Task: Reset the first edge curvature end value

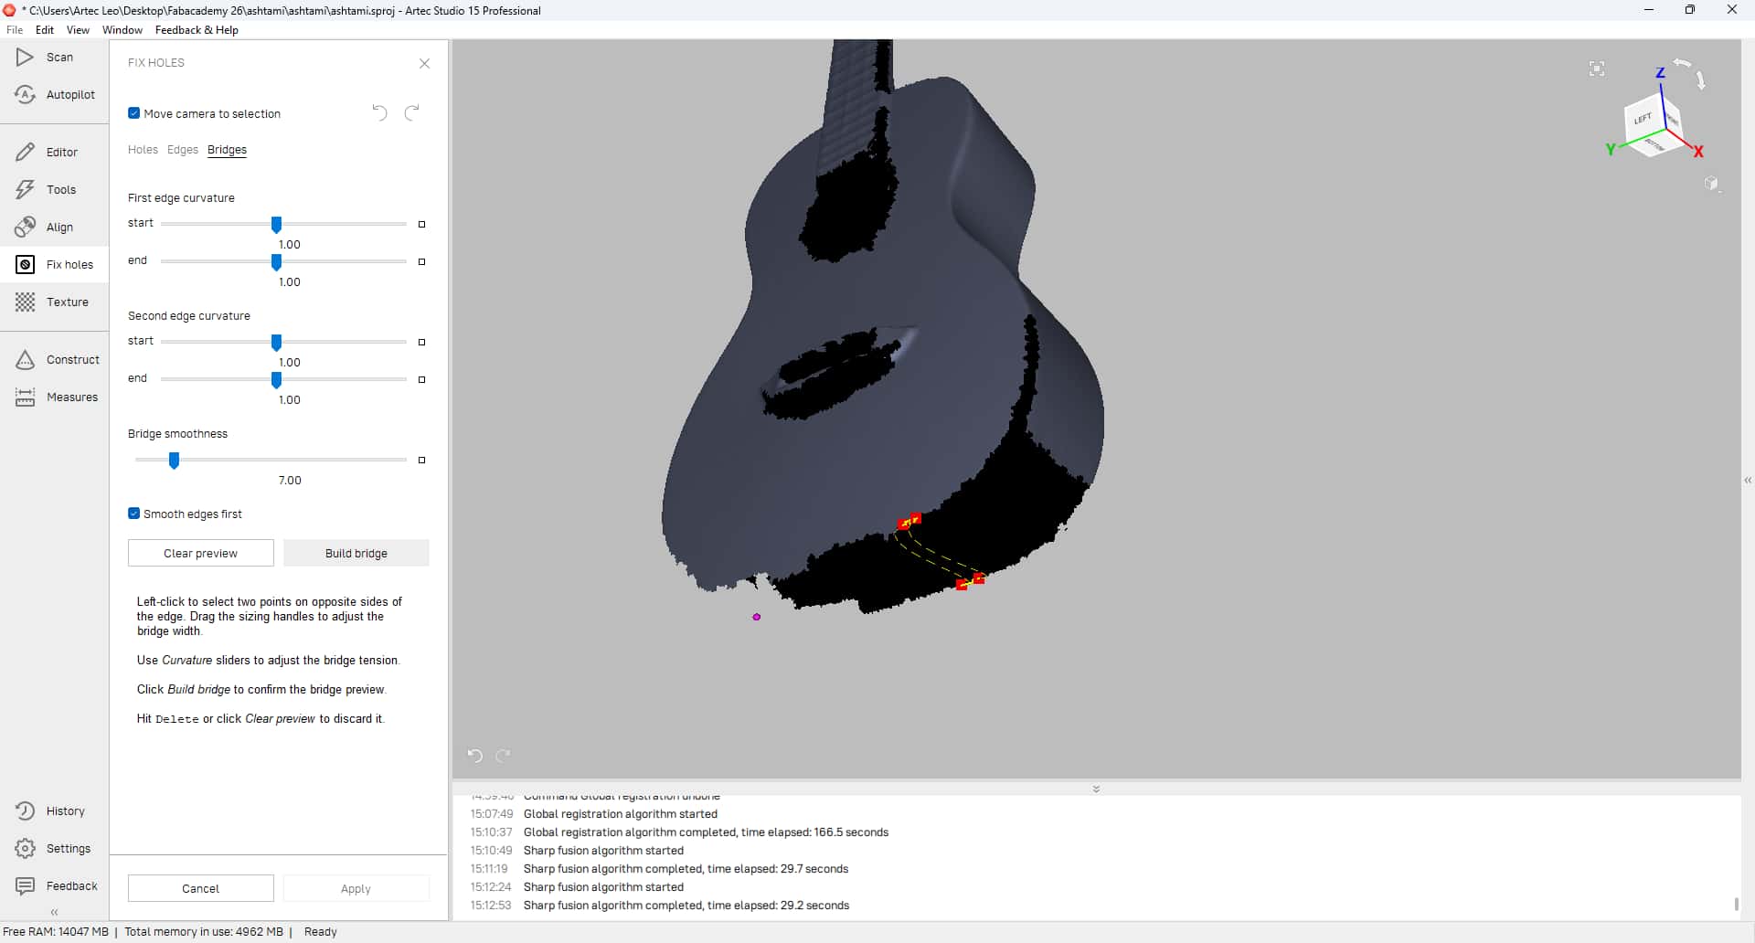Action: tap(421, 261)
